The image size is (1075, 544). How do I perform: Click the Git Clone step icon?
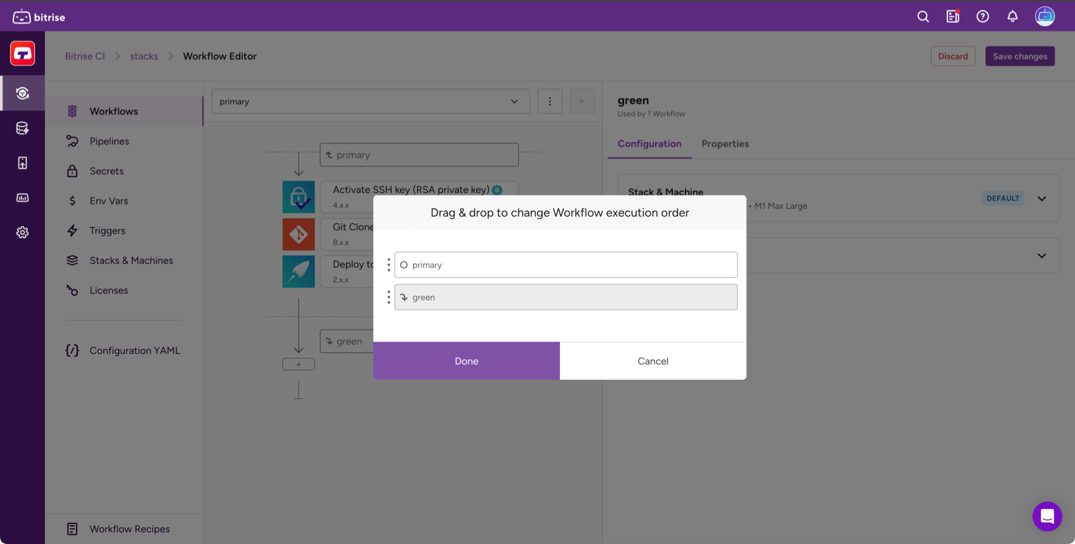299,234
